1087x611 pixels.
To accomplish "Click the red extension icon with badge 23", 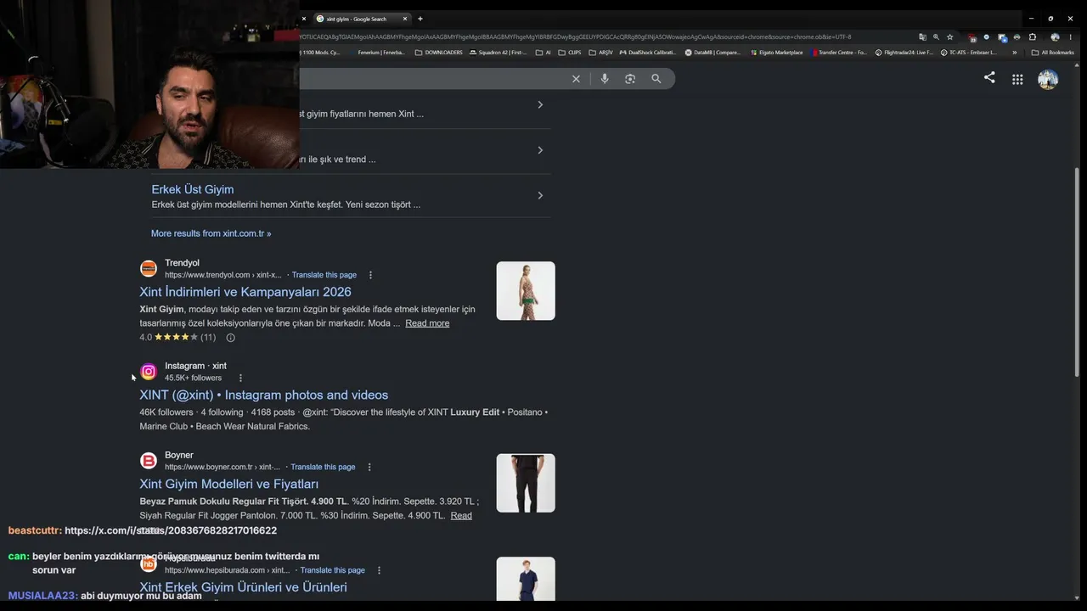I will (972, 37).
